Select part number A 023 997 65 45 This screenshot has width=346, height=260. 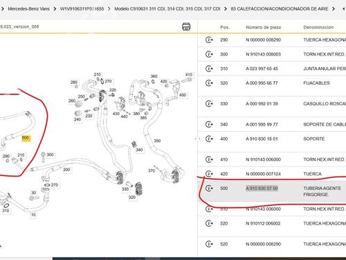point(262,69)
